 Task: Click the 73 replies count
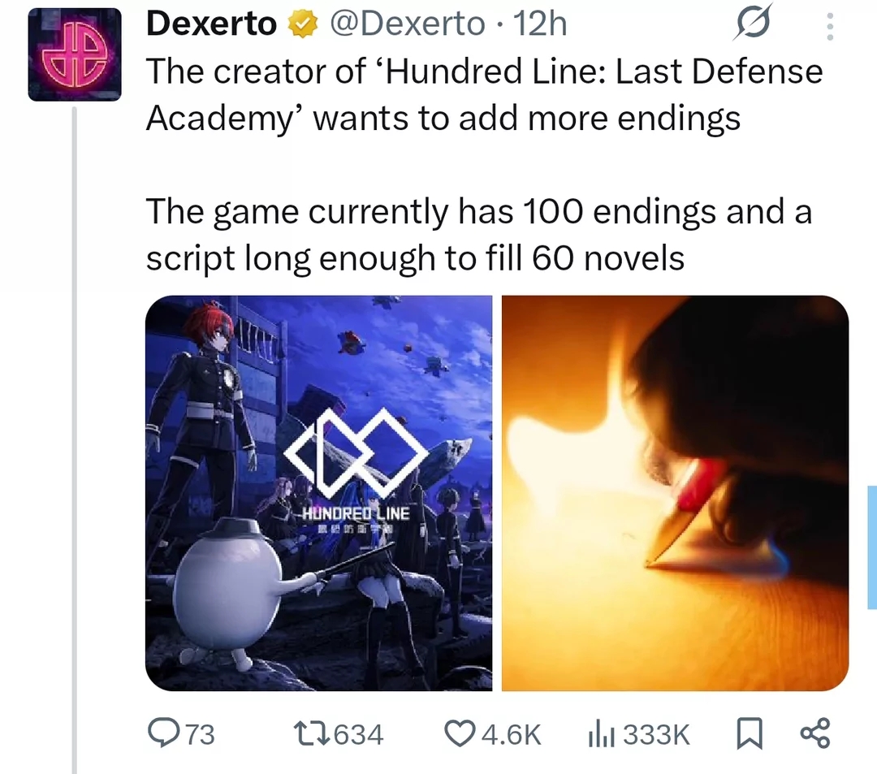(200, 734)
